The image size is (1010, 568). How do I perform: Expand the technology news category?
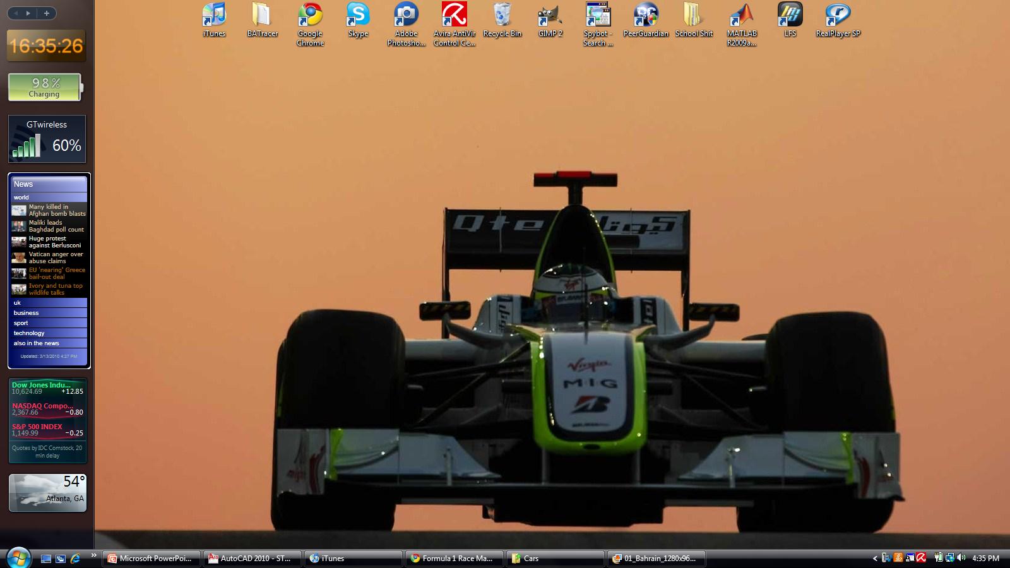[x=49, y=333]
